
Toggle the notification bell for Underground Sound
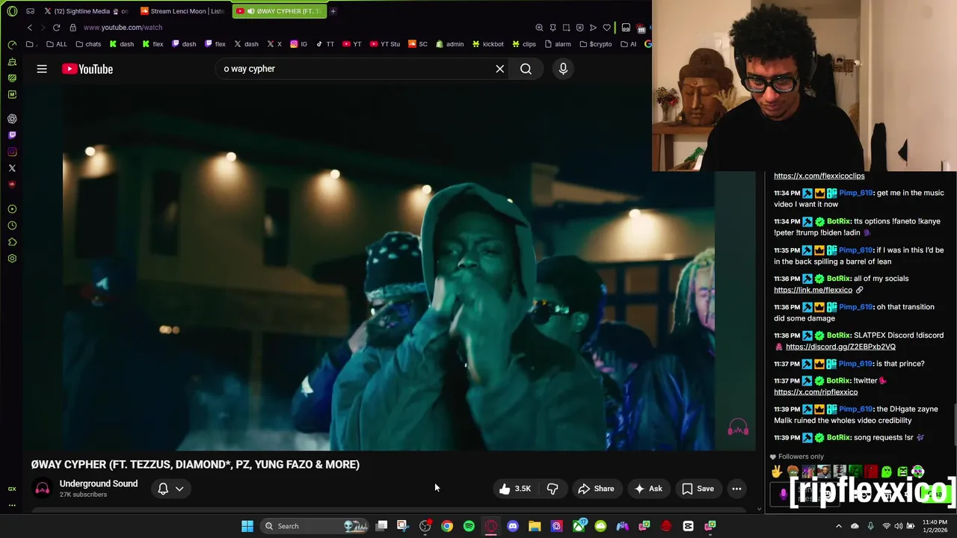point(163,489)
